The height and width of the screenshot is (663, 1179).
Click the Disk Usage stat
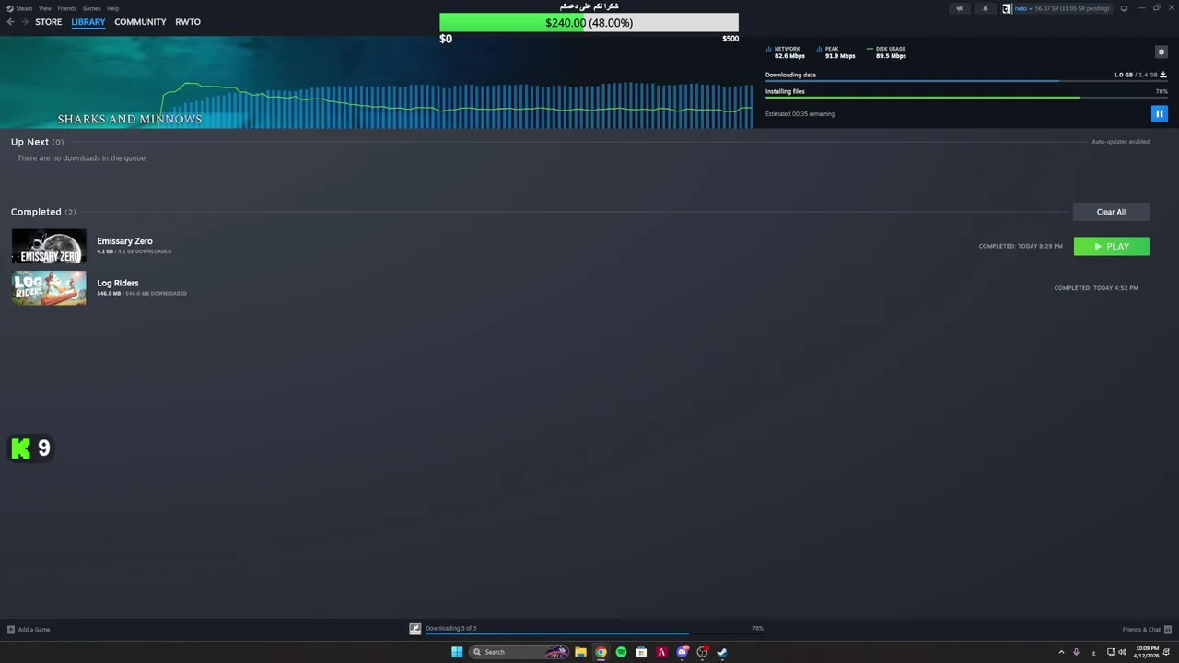pyautogui.click(x=887, y=52)
